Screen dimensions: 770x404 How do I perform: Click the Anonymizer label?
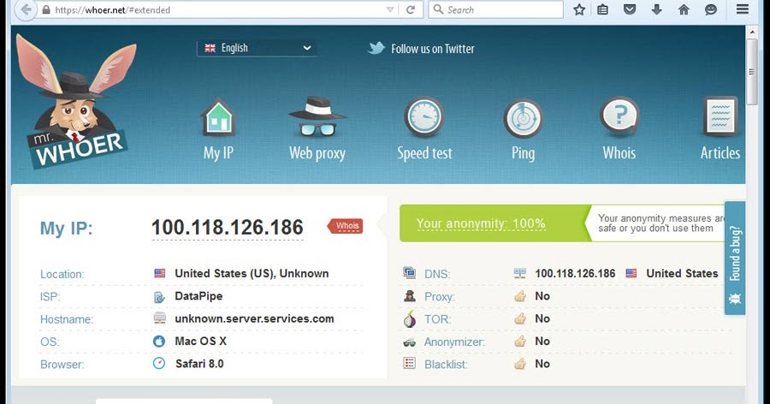(454, 342)
